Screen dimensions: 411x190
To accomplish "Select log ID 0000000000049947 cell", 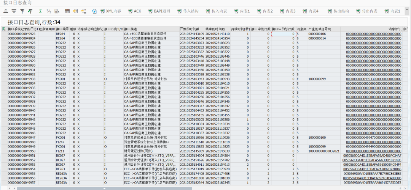I will (23, 137).
